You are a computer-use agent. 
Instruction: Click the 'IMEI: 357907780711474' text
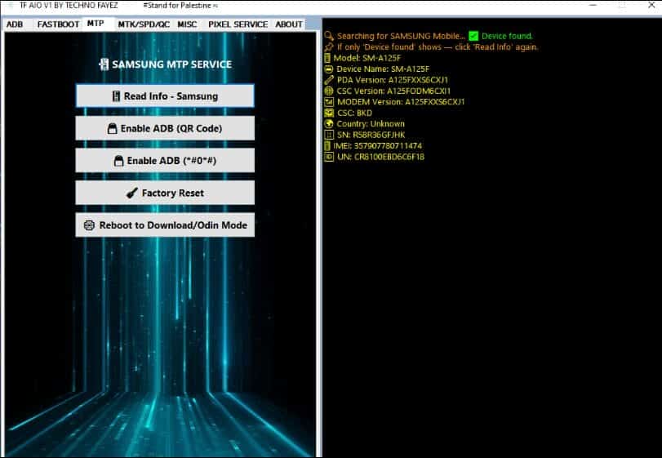(x=377, y=145)
